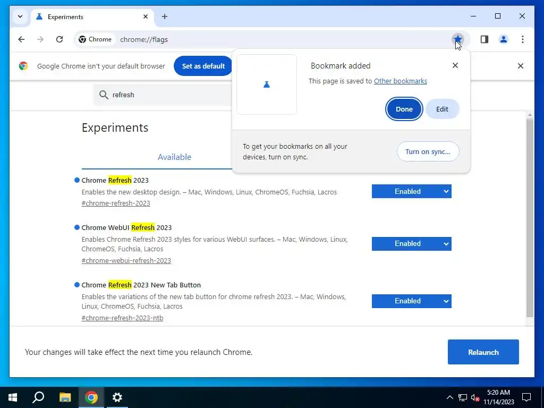The width and height of the screenshot is (544, 408).
Task: Click the muted volume tray icon
Action: tap(475, 397)
